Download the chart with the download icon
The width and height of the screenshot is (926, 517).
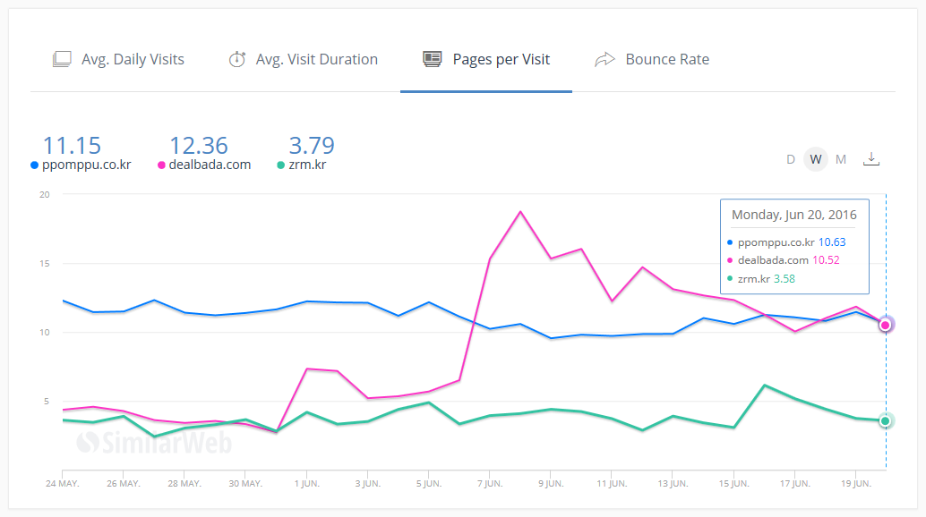click(x=871, y=158)
